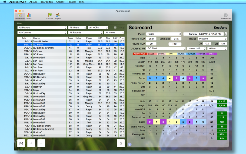Select the 9/5/15 Stara Boleslav row
Viewport: 246px width, 154px height.
tap(71, 41)
